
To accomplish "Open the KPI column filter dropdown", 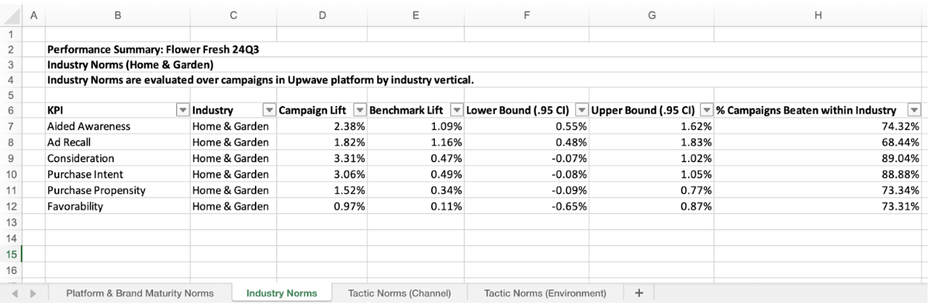I will 181,111.
